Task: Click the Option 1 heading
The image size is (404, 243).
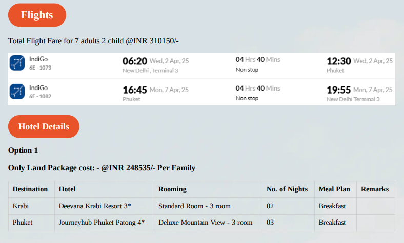Action: tap(23, 150)
